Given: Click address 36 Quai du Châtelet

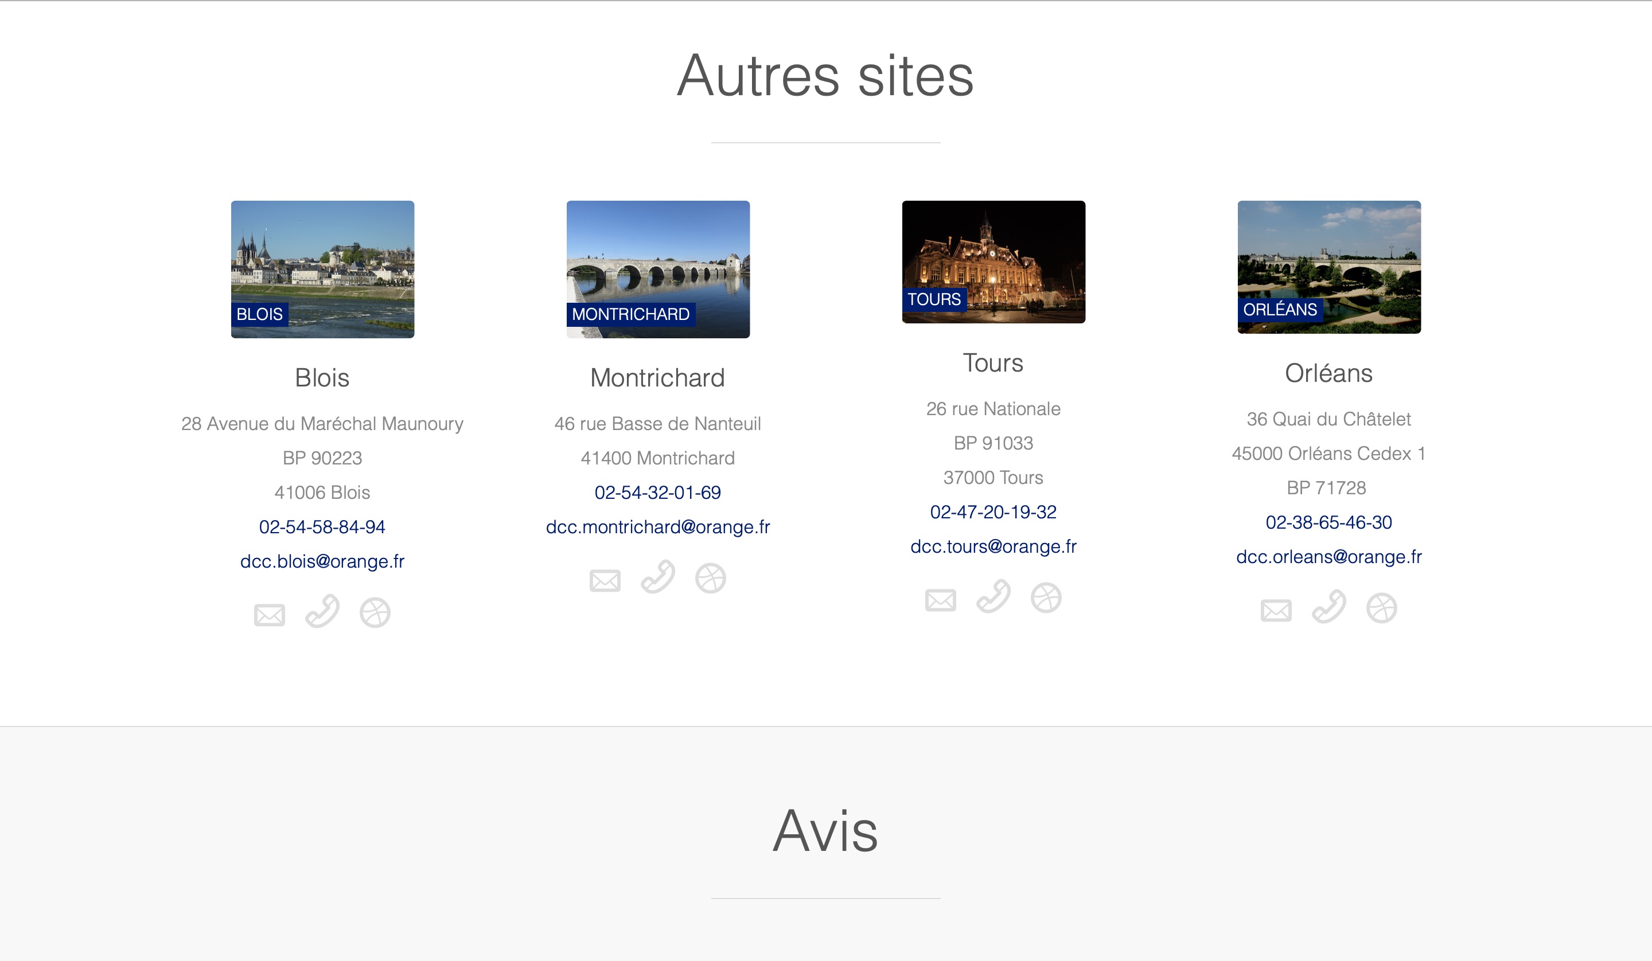Looking at the screenshot, I should point(1330,420).
